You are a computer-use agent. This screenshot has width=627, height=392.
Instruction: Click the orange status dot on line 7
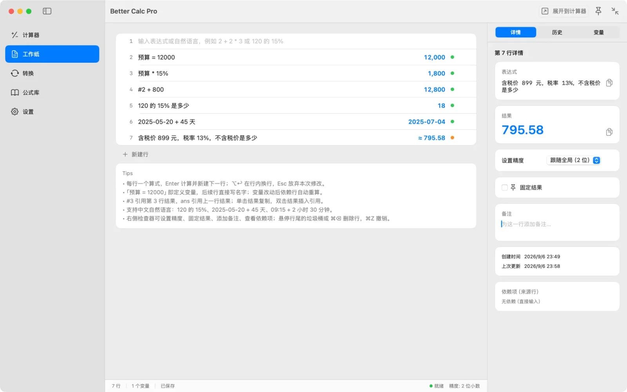click(x=452, y=138)
